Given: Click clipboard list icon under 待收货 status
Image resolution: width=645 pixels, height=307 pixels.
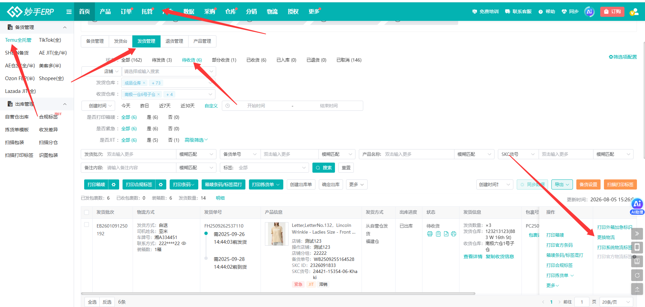Looking at the screenshot, I should pyautogui.click(x=438, y=234).
